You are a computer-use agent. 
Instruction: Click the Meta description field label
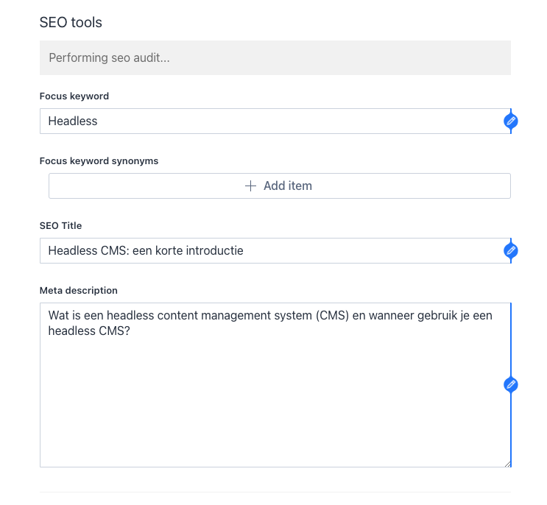(x=79, y=291)
